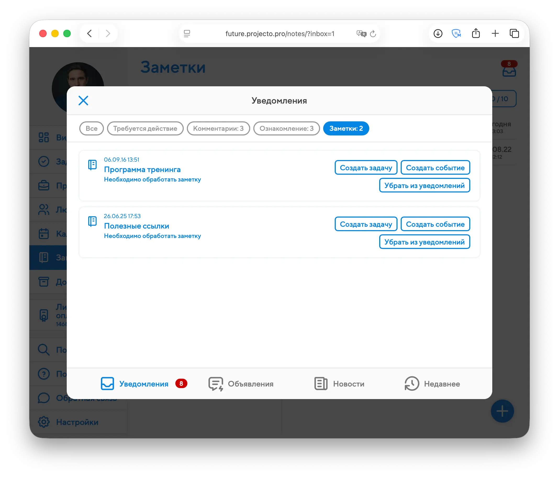Toggle the Требуется действие filter
This screenshot has width=559, height=477.
145,128
